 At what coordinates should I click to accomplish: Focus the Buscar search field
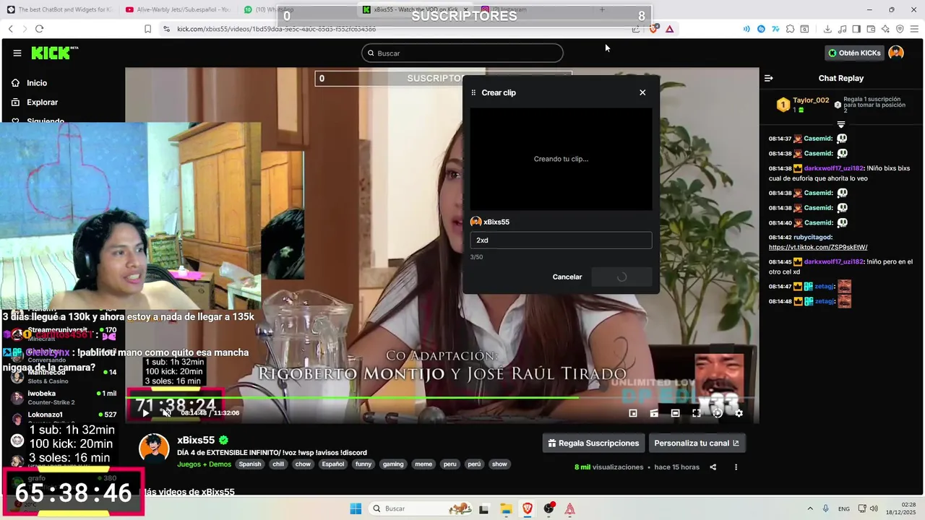[x=462, y=53]
